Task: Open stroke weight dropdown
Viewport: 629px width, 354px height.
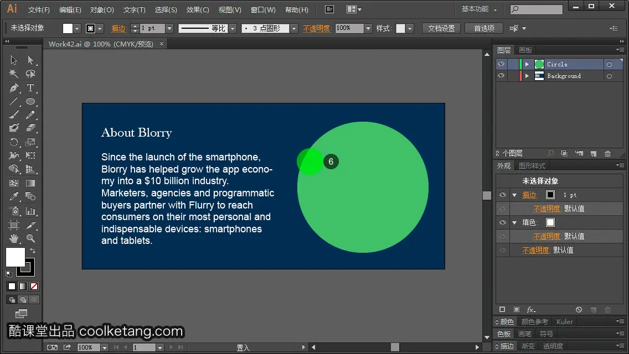Action: (169, 28)
